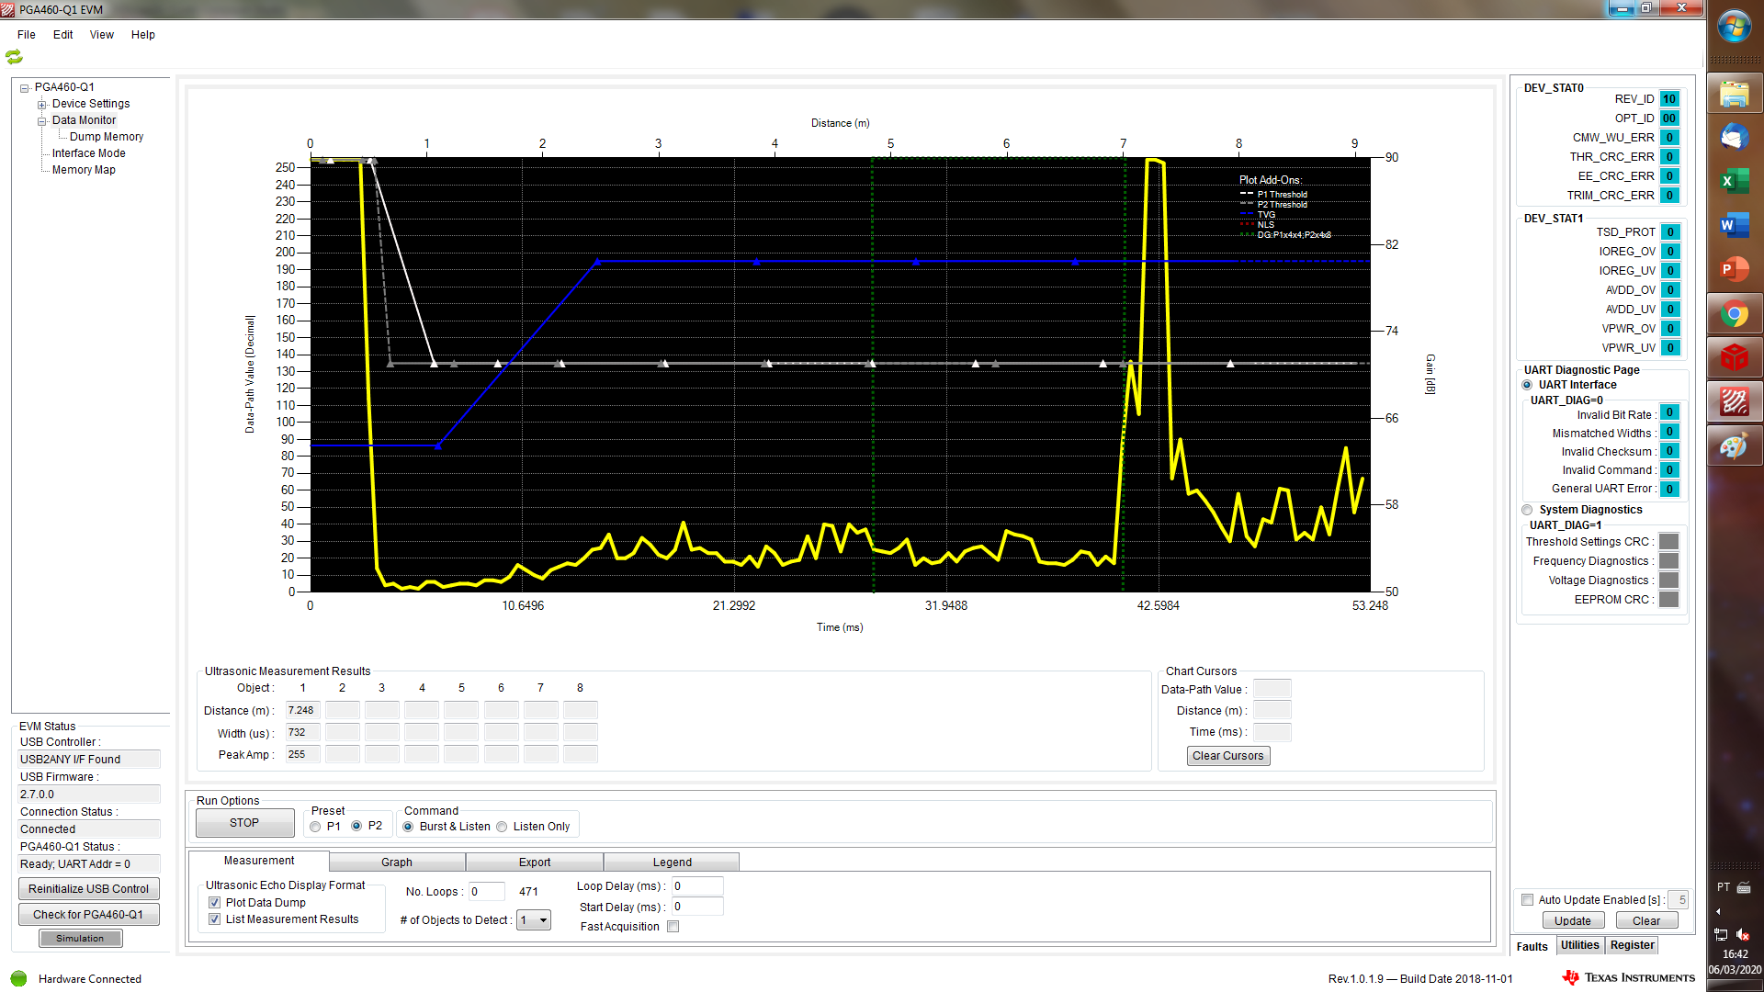The height and width of the screenshot is (992, 1764).
Task: Open Google Chrome from taskbar
Action: tap(1734, 314)
